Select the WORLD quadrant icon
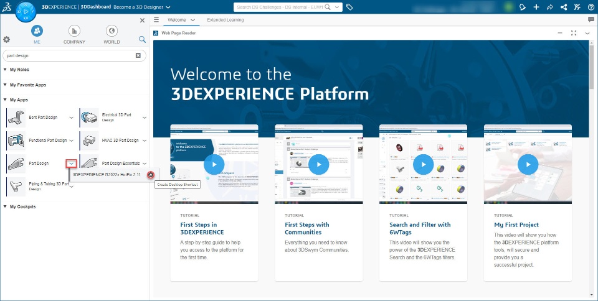Viewport: 598px width, 301px height. click(112, 31)
